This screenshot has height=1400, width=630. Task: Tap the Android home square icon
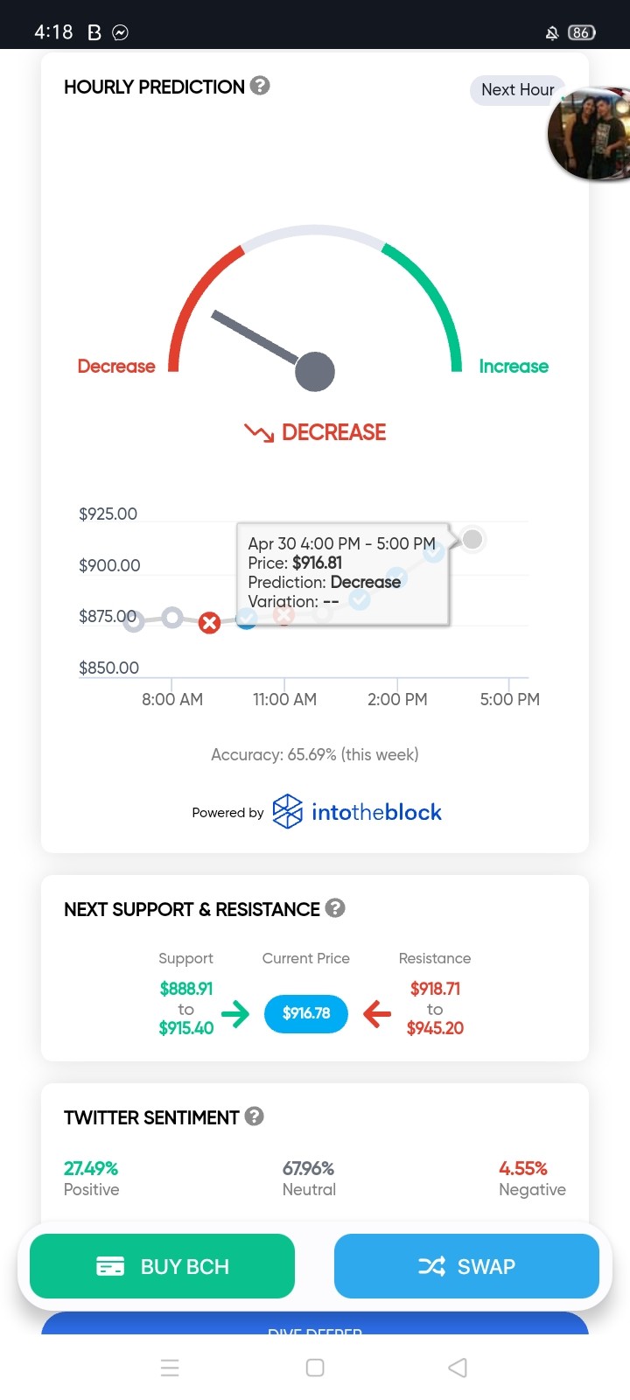315,1368
